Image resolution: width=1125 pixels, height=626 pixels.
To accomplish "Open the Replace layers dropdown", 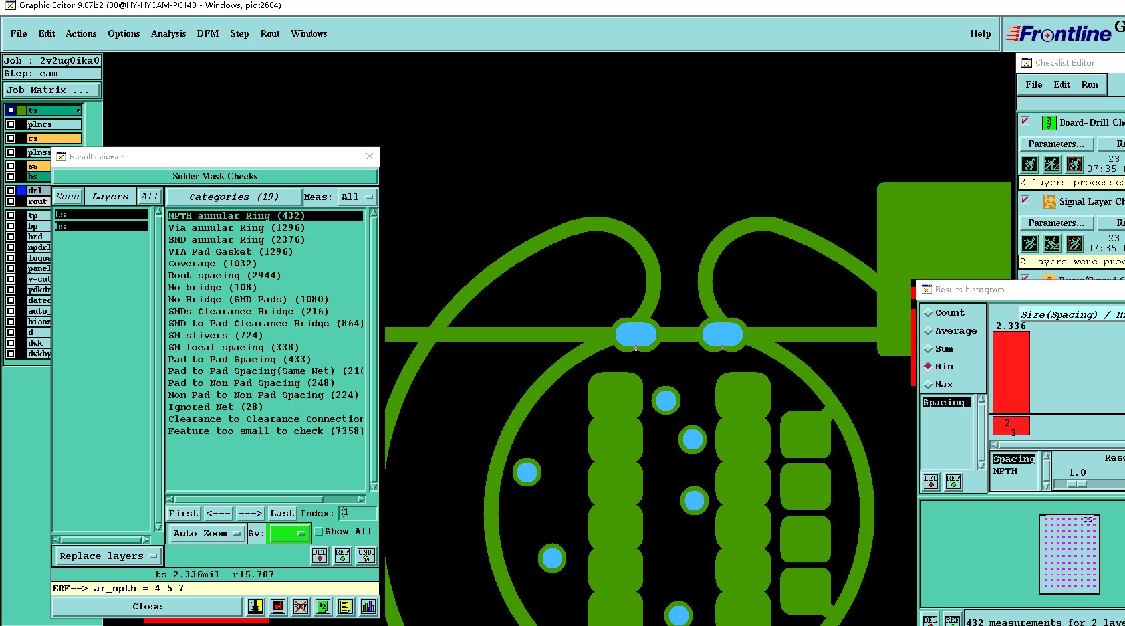I will click(108, 556).
